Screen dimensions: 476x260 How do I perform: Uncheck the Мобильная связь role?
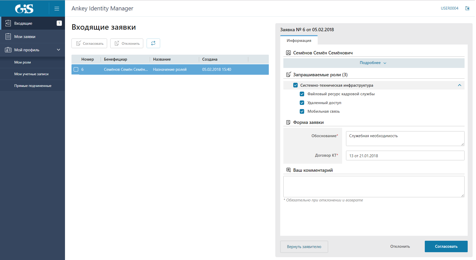point(302,111)
